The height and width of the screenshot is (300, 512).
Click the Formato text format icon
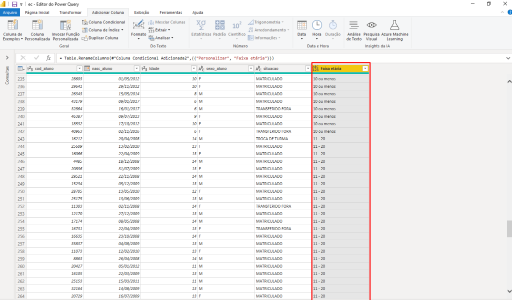pyautogui.click(x=138, y=25)
